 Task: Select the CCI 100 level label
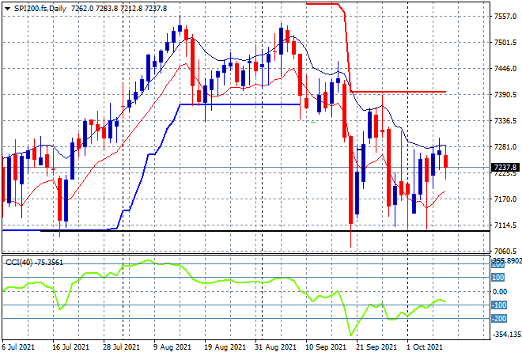(498, 278)
